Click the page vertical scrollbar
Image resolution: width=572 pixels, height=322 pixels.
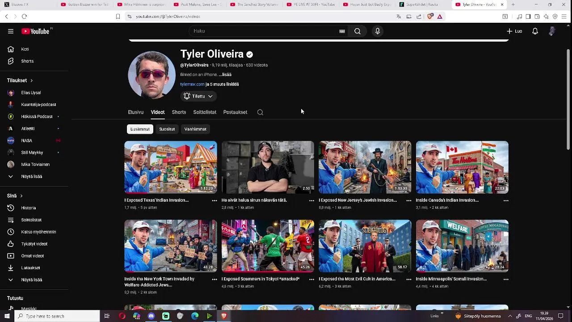pos(568,98)
